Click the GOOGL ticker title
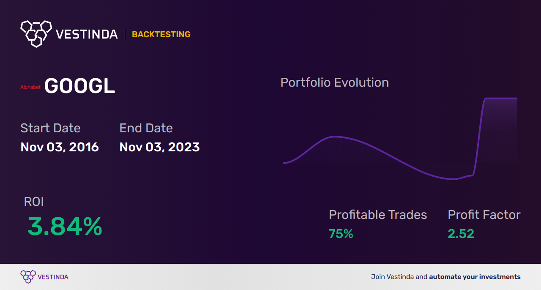Viewport: 541px width, 290px height. point(79,86)
